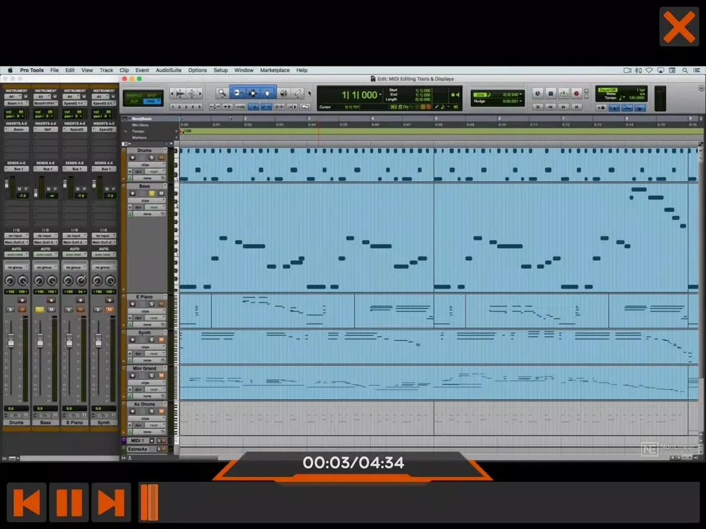Screen dimensions: 706x529
Task: Toggle solo on Bass mixer channel
Action: point(40,309)
